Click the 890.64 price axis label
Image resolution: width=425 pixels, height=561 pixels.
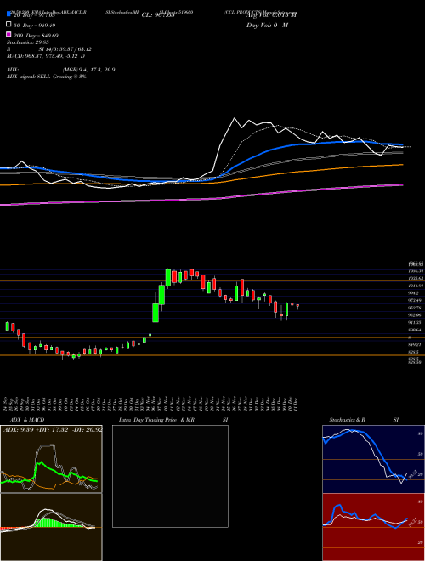[x=415, y=330]
